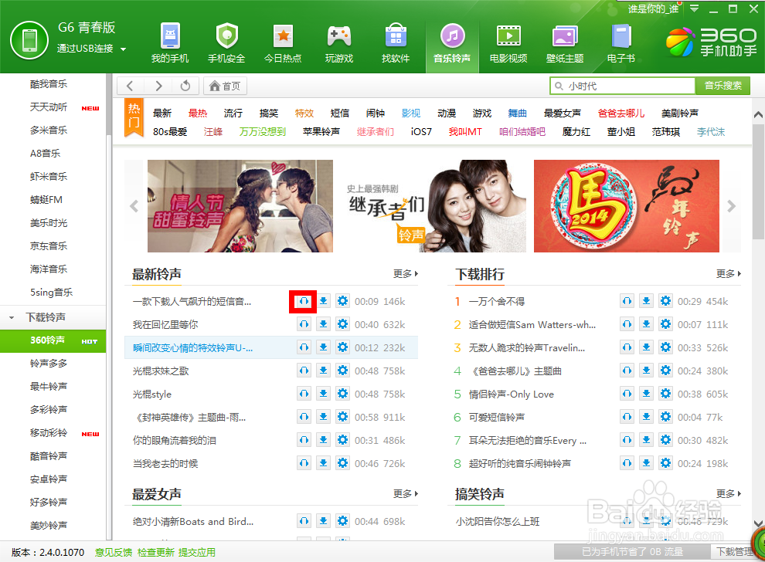Click the 提交应用 link
The width and height of the screenshot is (765, 562).
(x=196, y=552)
